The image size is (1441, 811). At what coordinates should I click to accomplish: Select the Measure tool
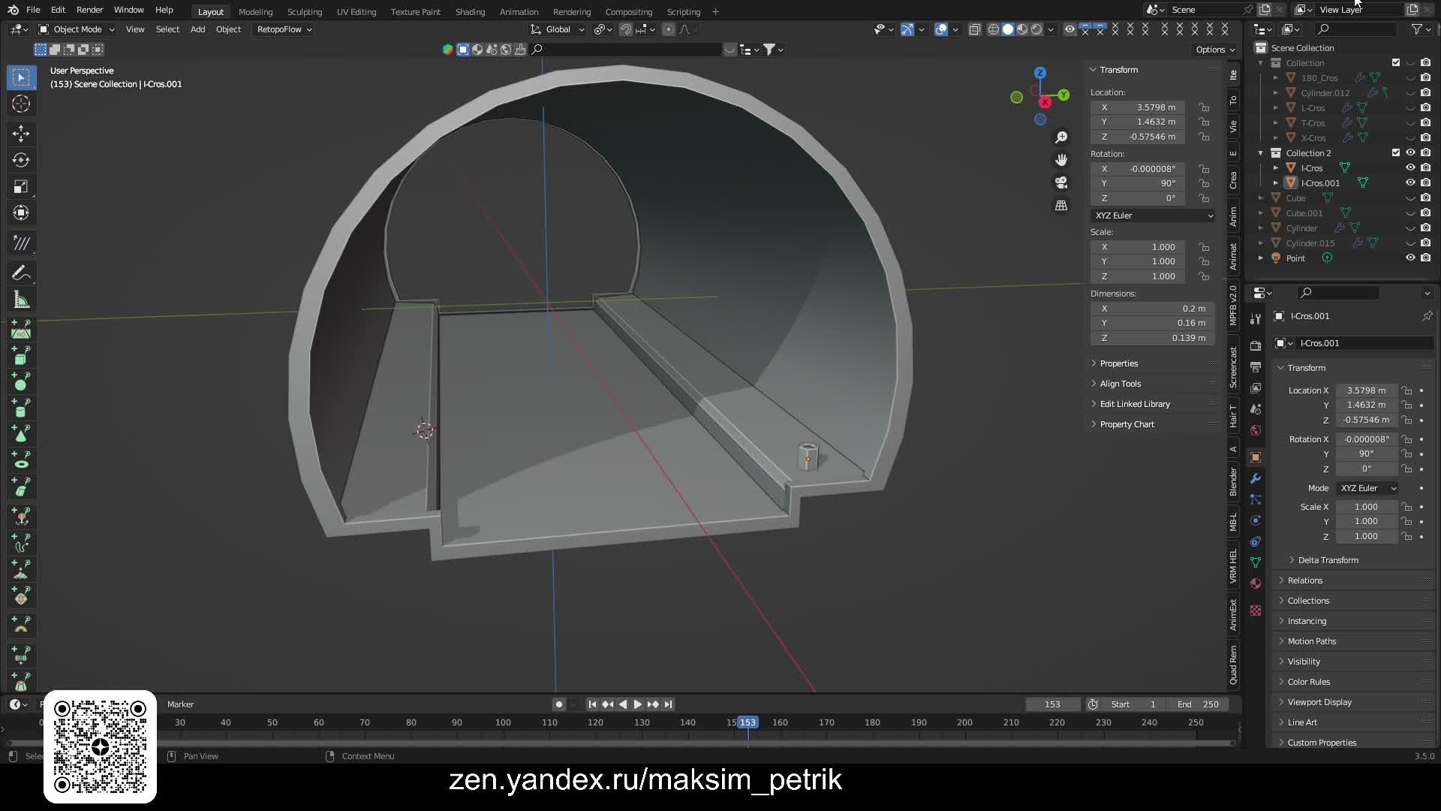tap(20, 299)
